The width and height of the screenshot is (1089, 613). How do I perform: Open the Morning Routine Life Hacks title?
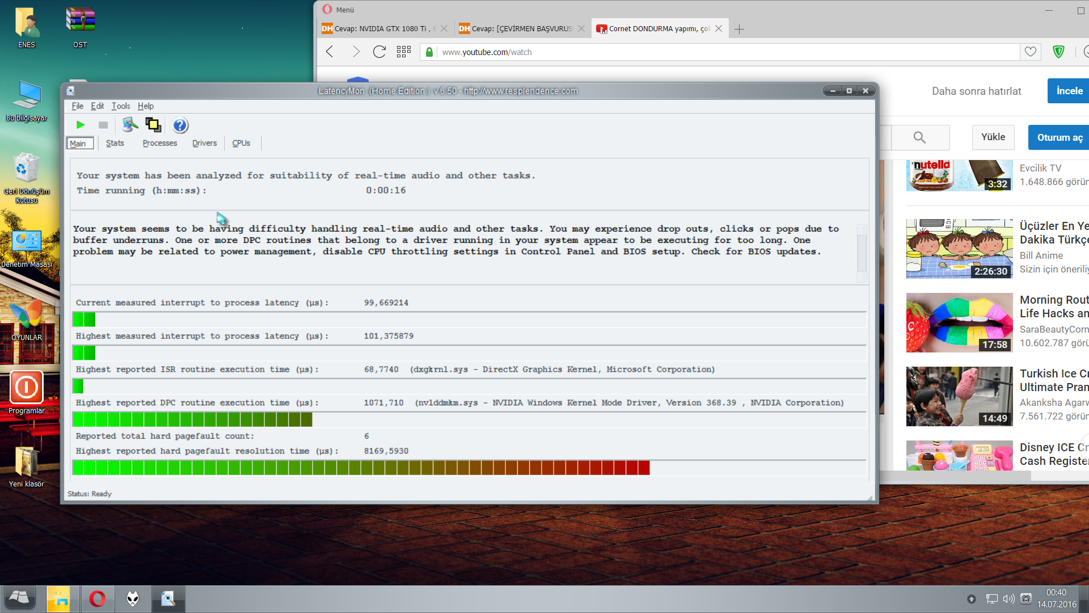pos(1054,306)
